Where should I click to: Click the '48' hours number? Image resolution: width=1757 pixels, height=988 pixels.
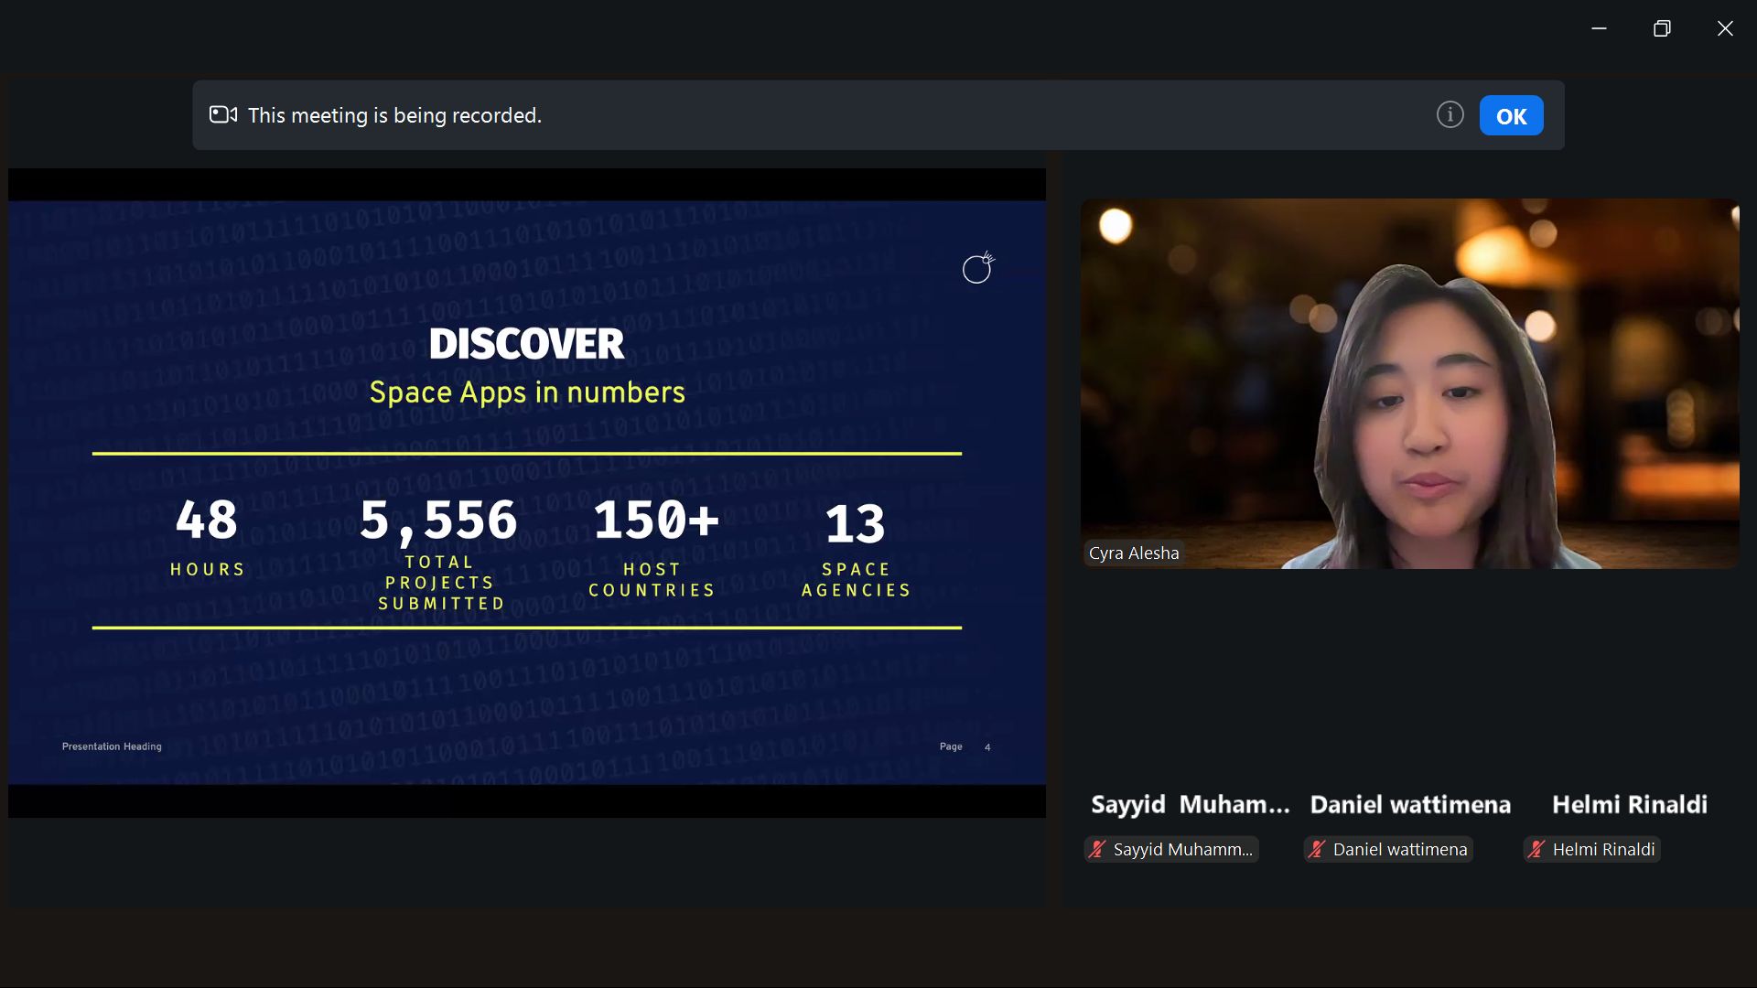point(207,520)
